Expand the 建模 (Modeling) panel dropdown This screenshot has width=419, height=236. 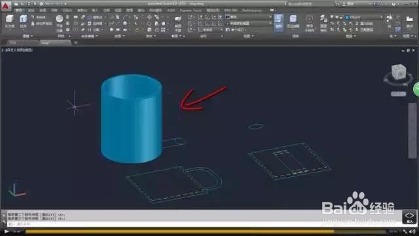27,36
